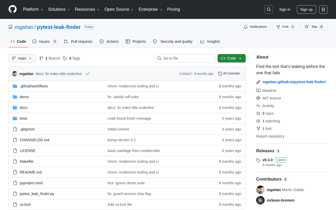
Task: Open commit hash e11ba10
Action: coord(185,74)
